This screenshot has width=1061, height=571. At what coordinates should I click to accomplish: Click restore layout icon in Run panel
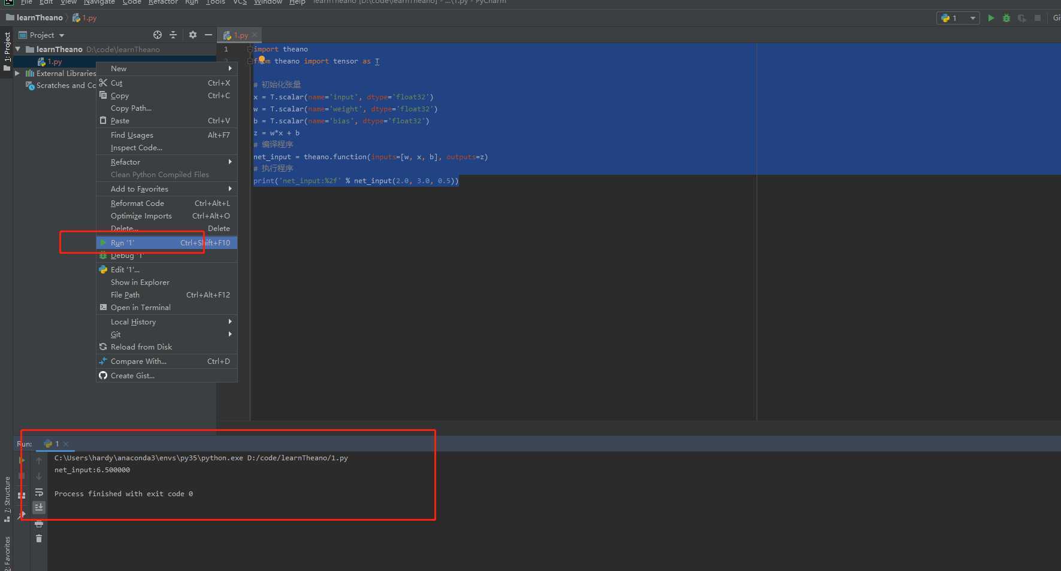(22, 496)
